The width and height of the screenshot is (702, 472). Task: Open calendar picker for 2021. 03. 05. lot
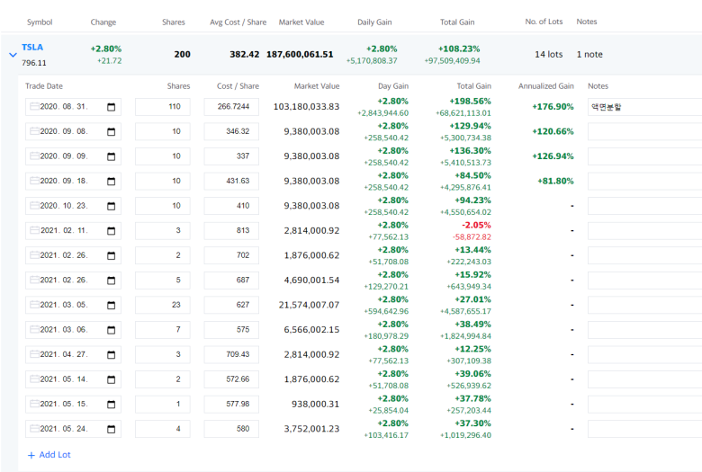coord(111,305)
